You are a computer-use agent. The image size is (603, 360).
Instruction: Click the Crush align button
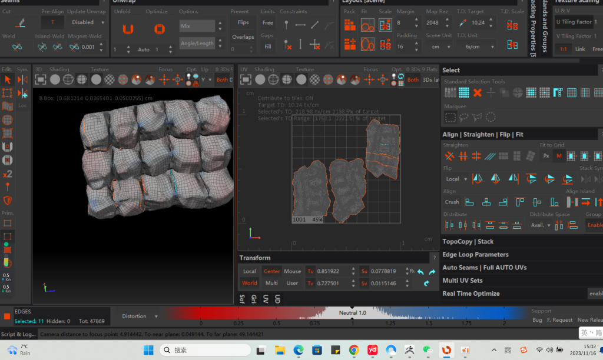pyautogui.click(x=452, y=202)
